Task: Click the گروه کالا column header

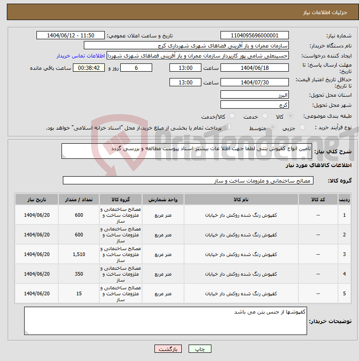Action: click(121, 199)
